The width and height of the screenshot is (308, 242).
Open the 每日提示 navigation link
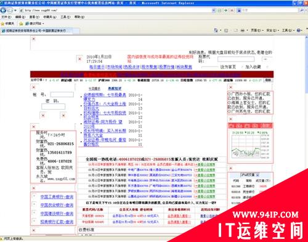pyautogui.click(x=97, y=67)
